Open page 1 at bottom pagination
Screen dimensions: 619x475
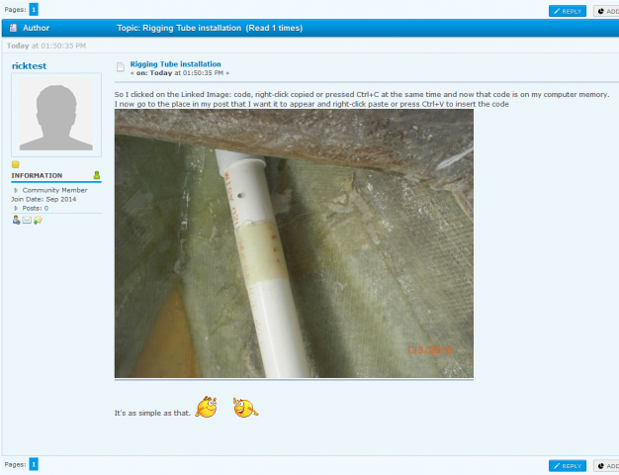pos(34,464)
